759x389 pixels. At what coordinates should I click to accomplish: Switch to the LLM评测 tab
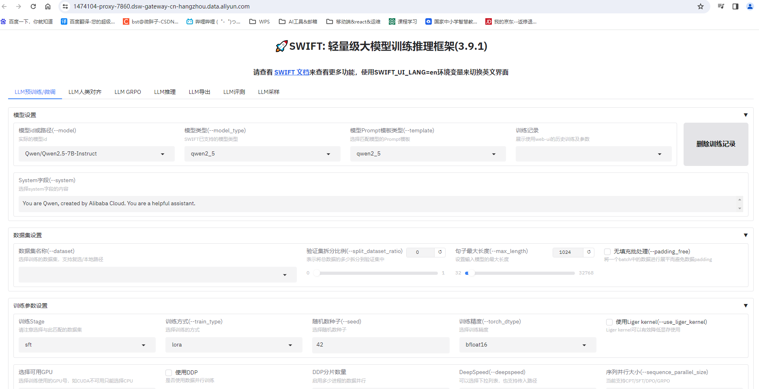[x=234, y=92]
